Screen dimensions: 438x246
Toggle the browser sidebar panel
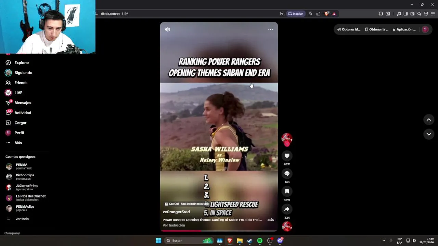coord(405,14)
